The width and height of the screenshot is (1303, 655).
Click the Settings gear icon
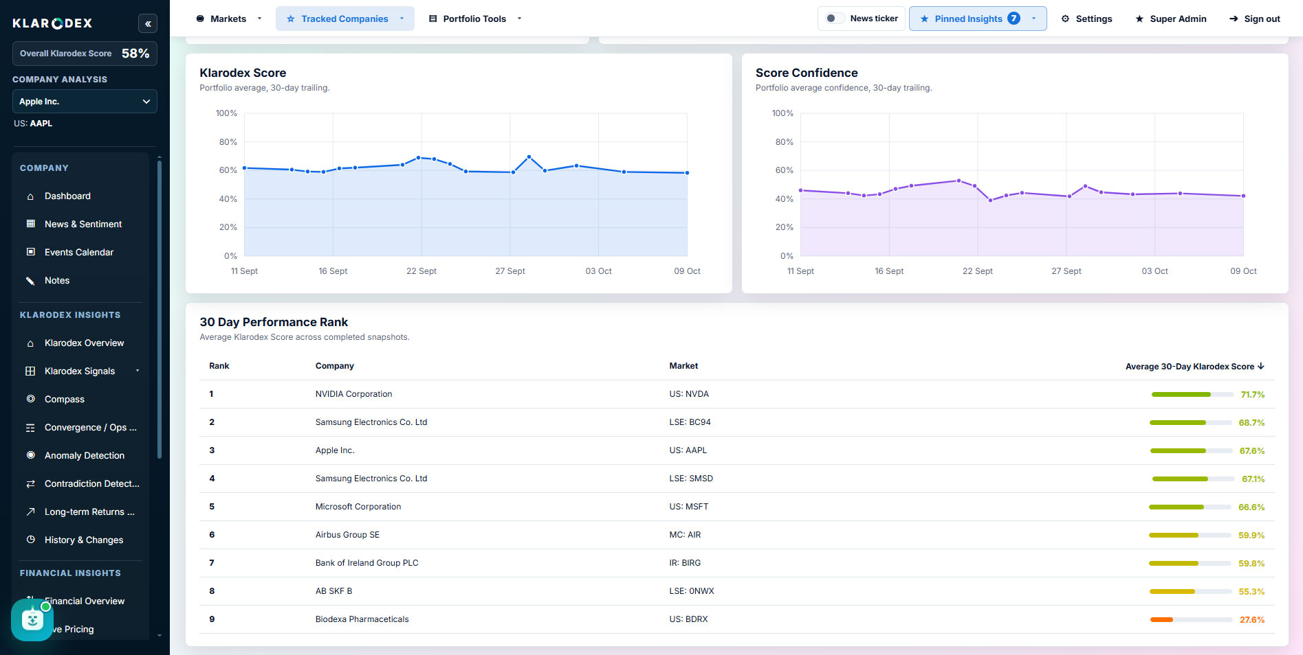[1065, 19]
